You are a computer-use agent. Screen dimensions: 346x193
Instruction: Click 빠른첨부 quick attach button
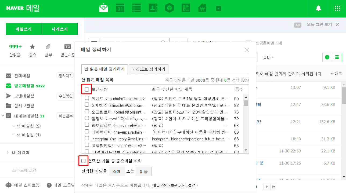66,116
